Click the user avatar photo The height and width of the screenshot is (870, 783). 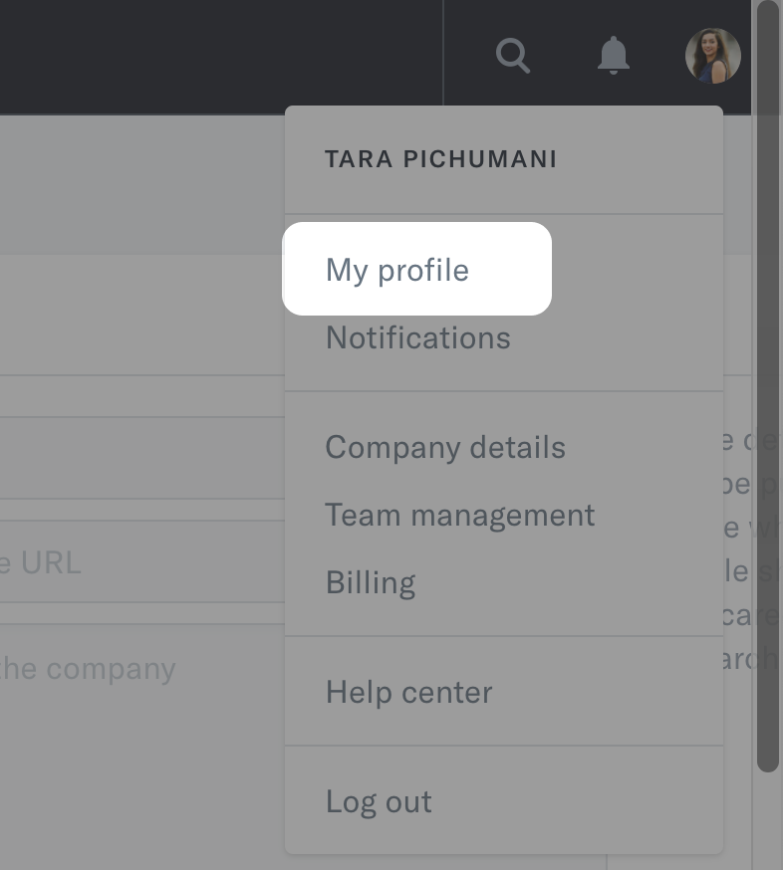(x=713, y=56)
